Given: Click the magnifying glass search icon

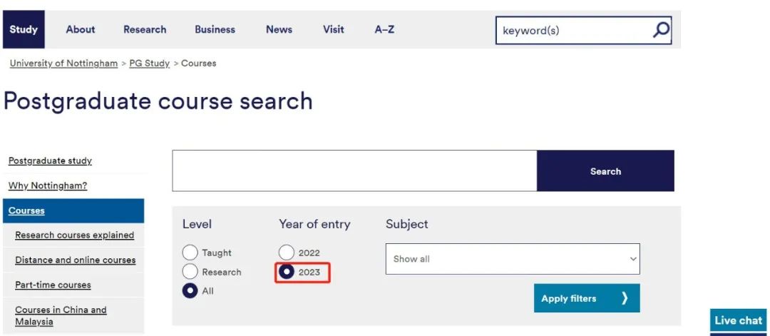Looking at the screenshot, I should point(661,30).
